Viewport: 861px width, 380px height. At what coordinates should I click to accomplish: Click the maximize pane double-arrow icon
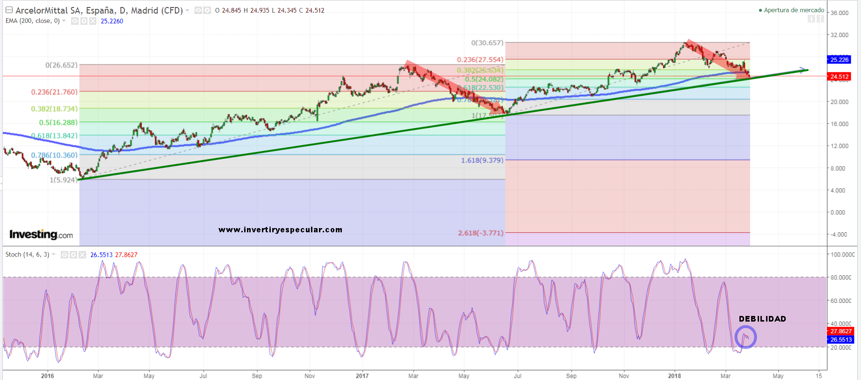(820, 19)
